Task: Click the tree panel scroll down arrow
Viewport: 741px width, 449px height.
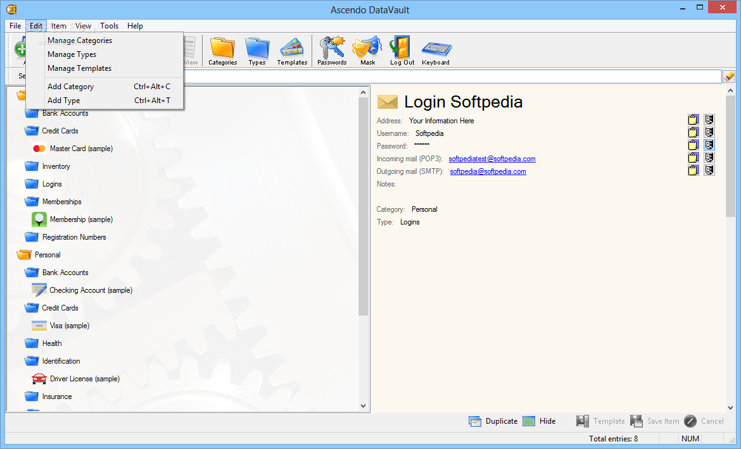Action: coord(363,405)
